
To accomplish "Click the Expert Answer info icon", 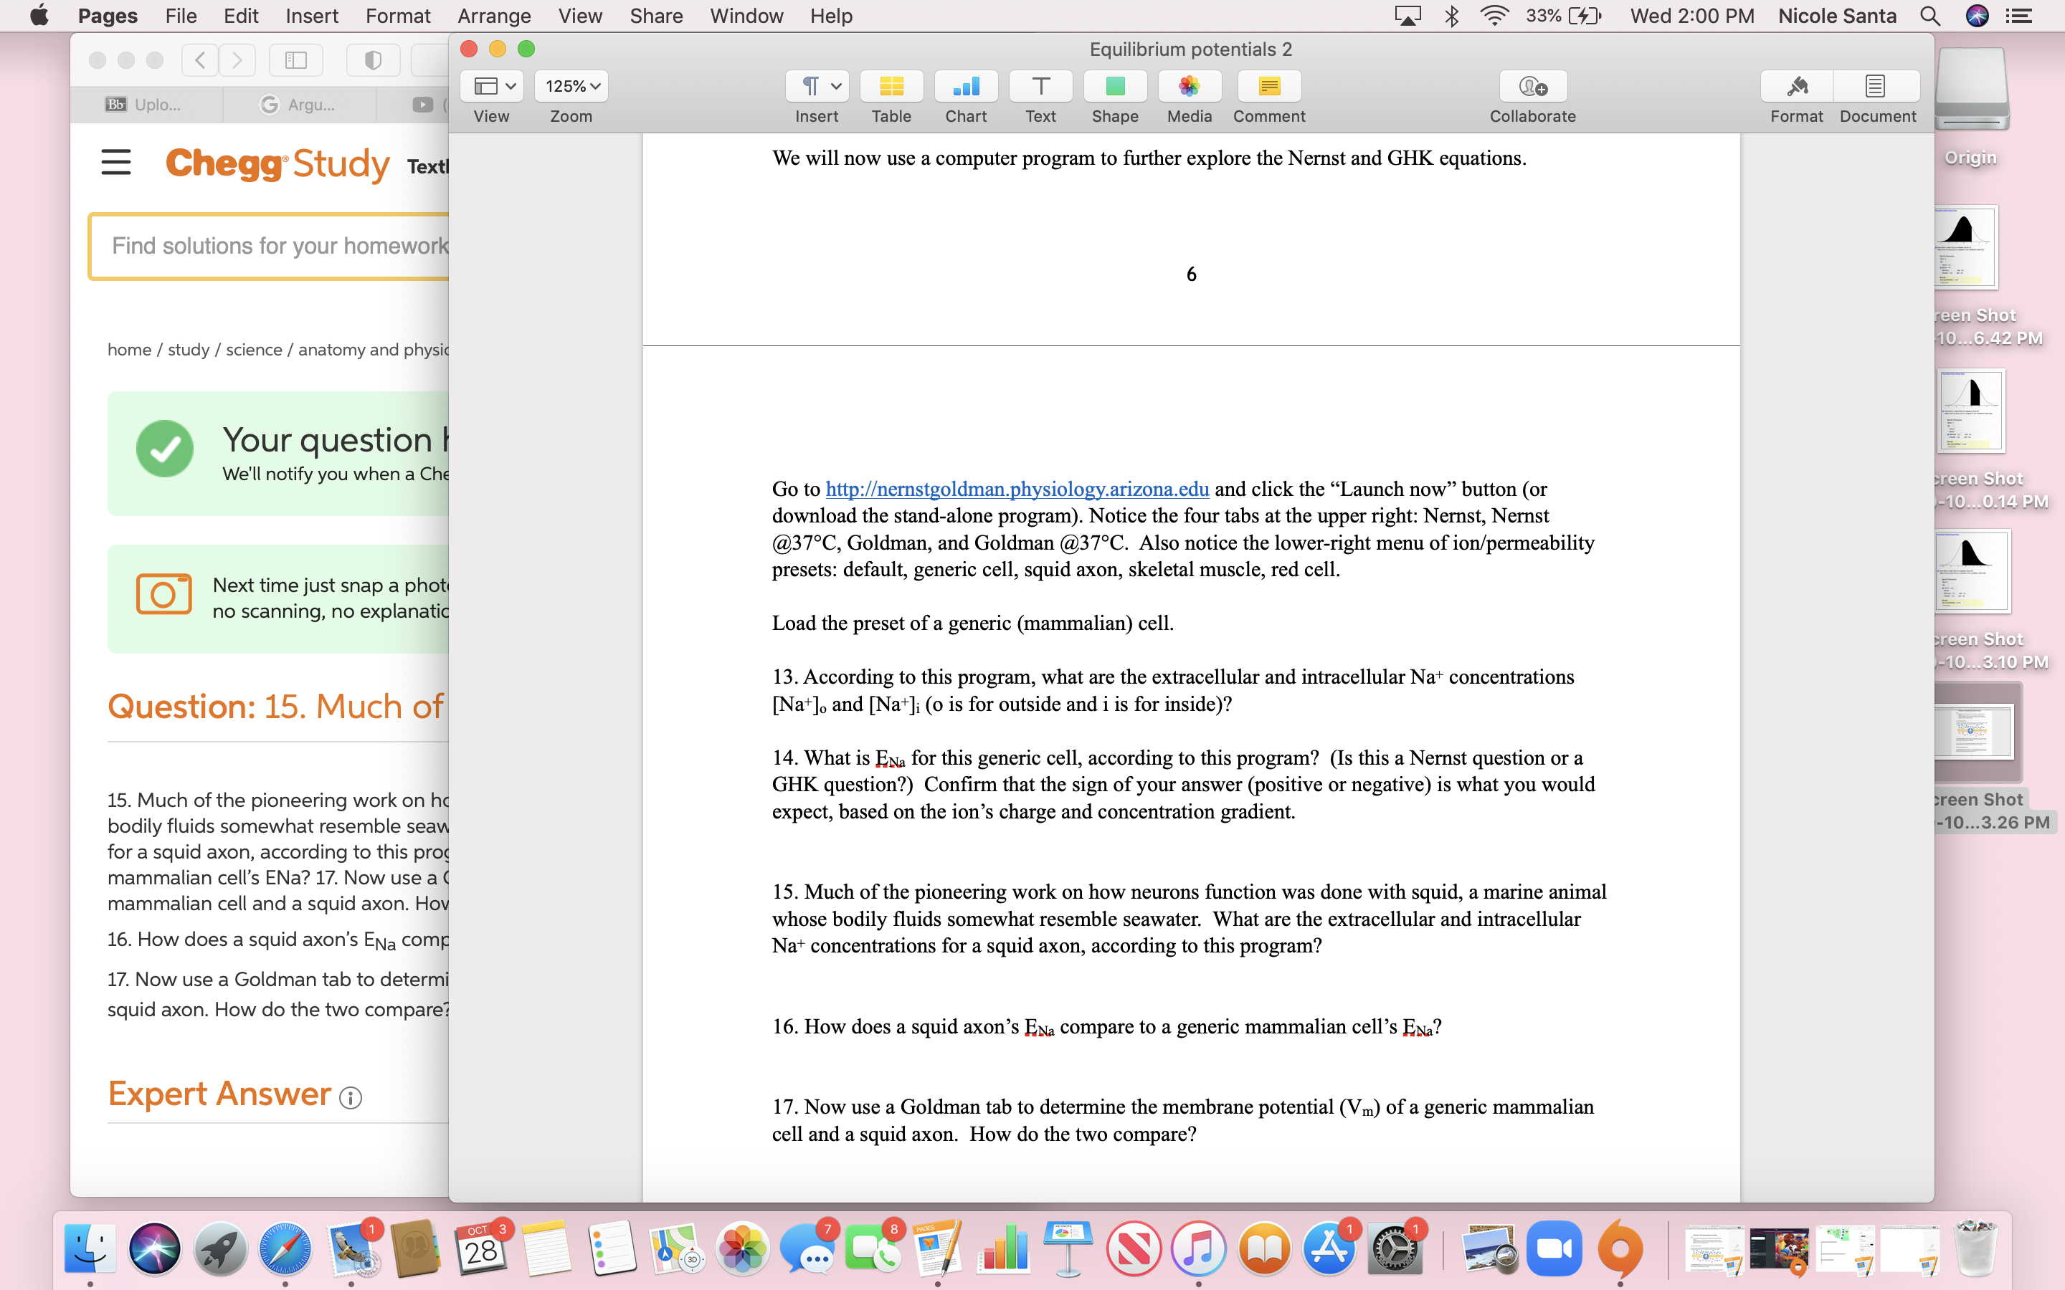I will tap(351, 1097).
